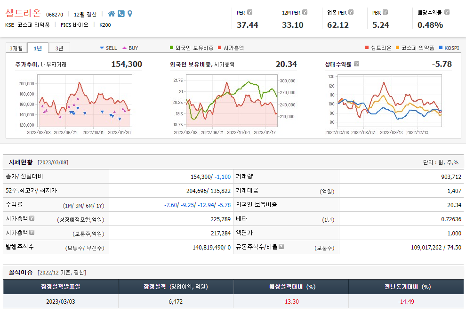The width and height of the screenshot is (466, 314).
Task: Click the 시세현황 section title
Action: point(21,162)
